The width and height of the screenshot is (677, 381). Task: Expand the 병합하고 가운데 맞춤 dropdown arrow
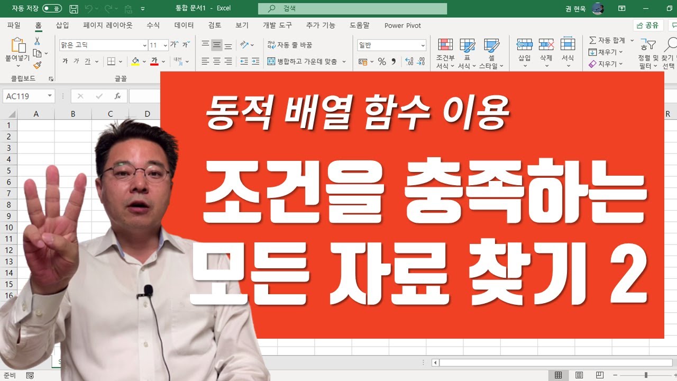[x=344, y=61]
